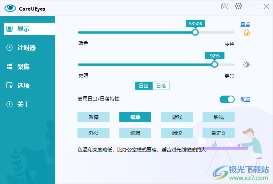Open the settings gear icon
Screen dimensions: 273x184
point(238,6)
